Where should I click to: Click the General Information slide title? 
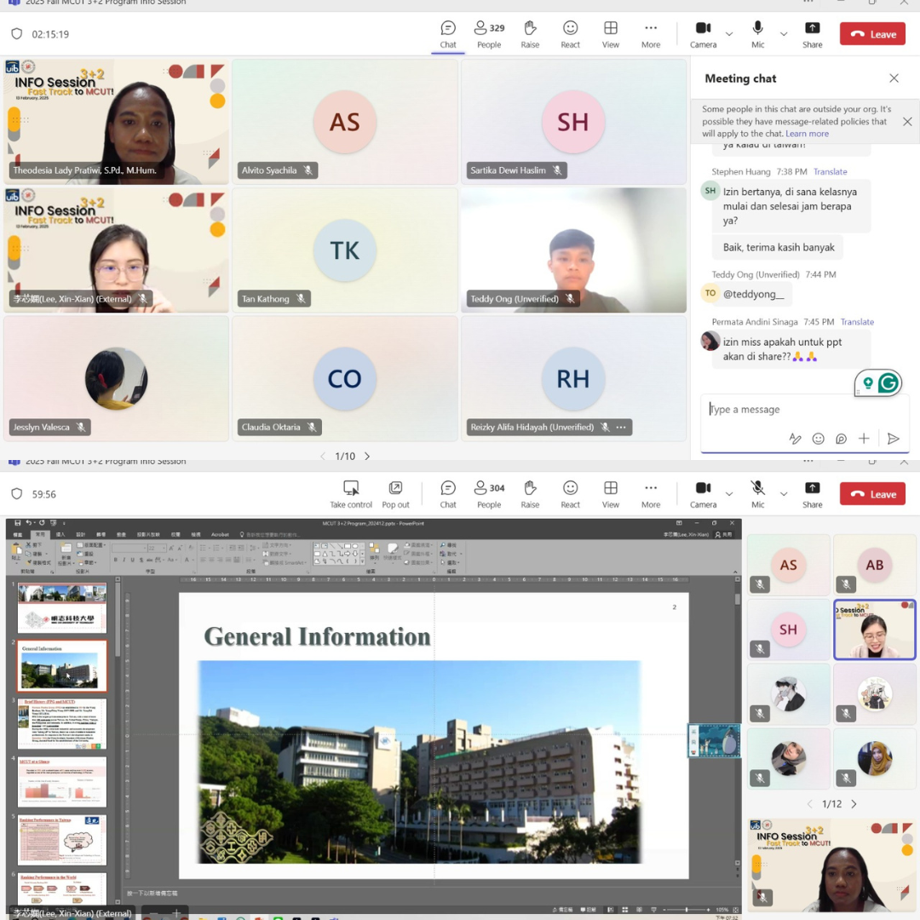point(317,636)
